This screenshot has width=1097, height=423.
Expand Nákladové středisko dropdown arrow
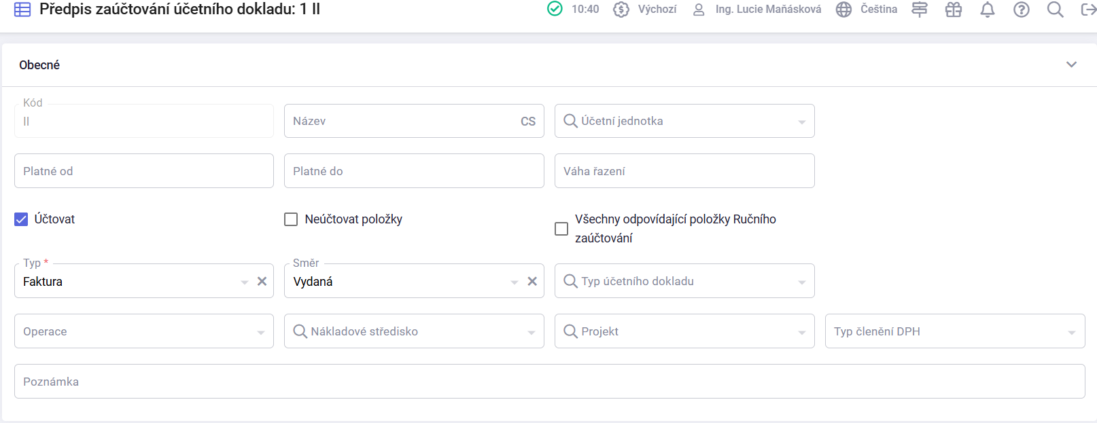tap(532, 333)
